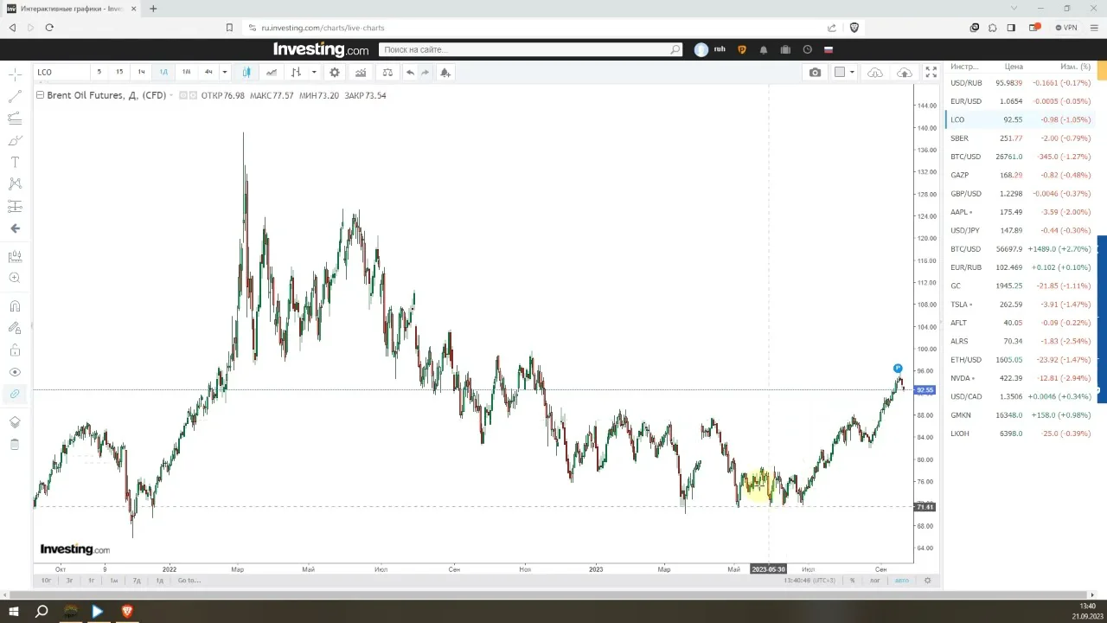Click the site search field

tap(530, 50)
